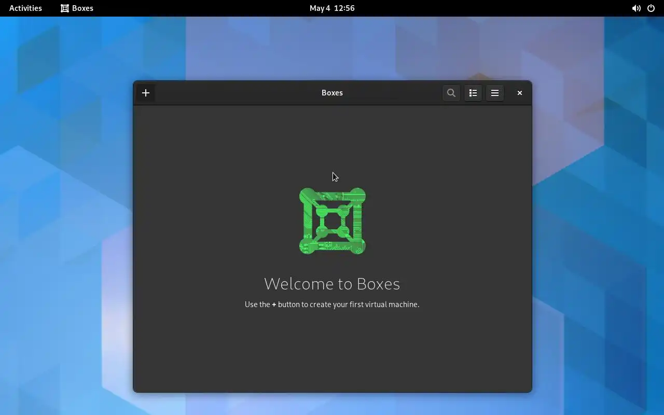Viewport: 664px width, 415px height.
Task: Open the Activities overview
Action: pyautogui.click(x=25, y=8)
